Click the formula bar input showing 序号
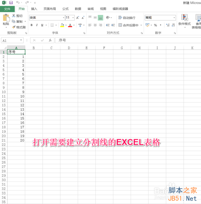This screenshot has height=204, width=201. 128,40
